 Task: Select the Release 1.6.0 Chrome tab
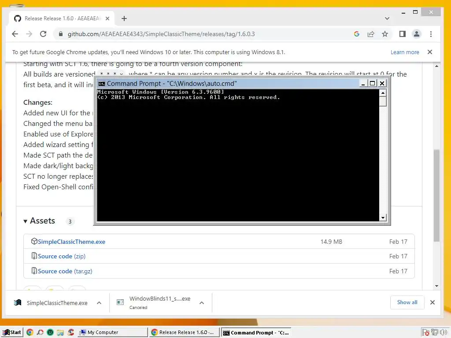[62, 18]
